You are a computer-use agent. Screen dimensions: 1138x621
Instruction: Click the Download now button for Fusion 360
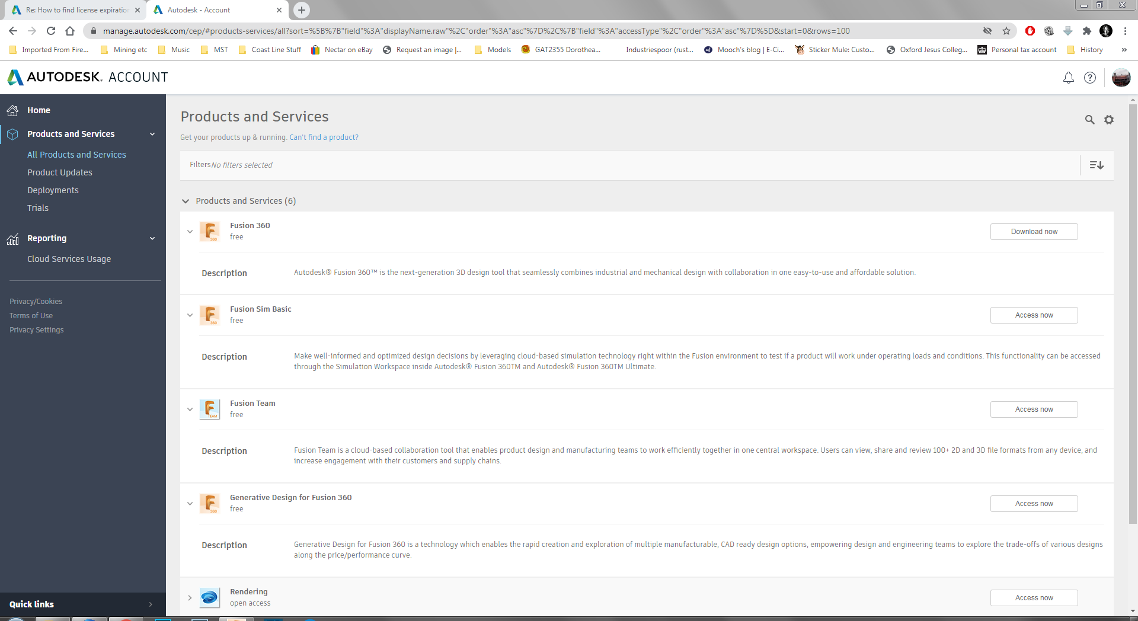pos(1034,231)
